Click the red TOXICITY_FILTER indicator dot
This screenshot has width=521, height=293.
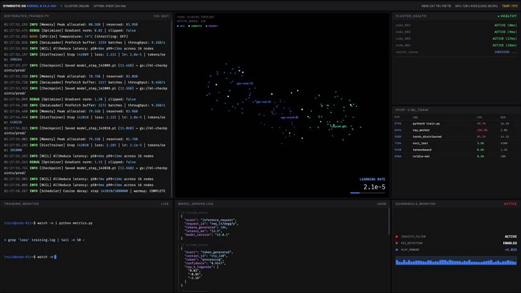[397, 236]
